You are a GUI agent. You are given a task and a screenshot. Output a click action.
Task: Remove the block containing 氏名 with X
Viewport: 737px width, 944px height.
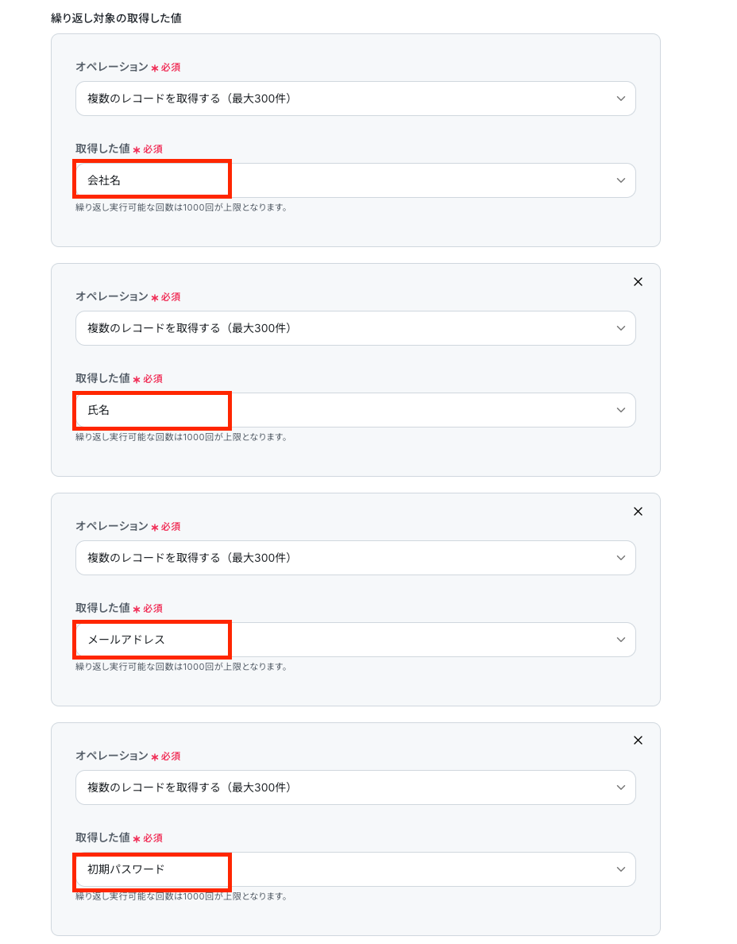click(639, 282)
